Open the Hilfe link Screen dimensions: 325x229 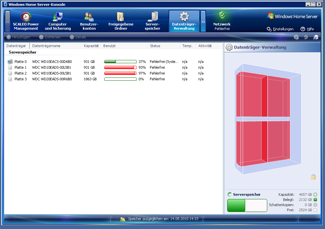point(307,29)
